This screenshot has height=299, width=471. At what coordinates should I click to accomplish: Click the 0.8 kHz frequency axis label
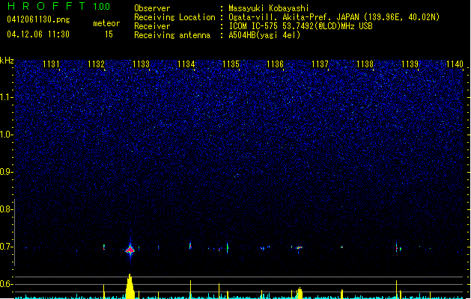7,209
